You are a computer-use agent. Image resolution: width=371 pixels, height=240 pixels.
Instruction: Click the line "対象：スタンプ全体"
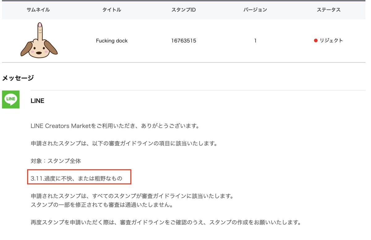pos(56,161)
